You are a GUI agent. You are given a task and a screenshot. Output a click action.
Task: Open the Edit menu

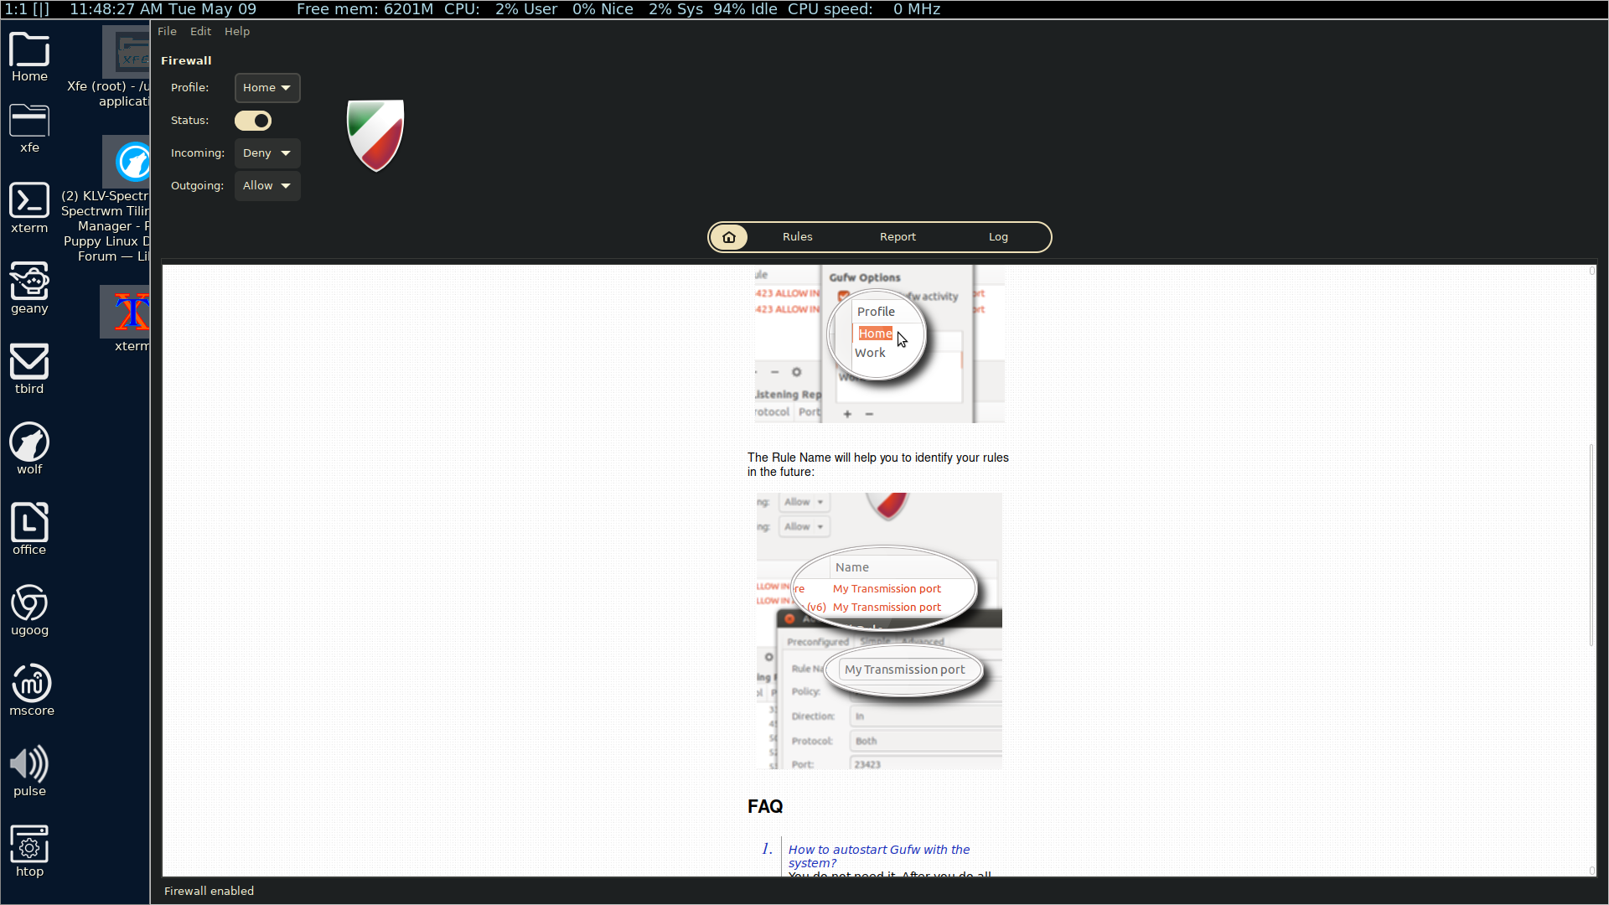[200, 31]
